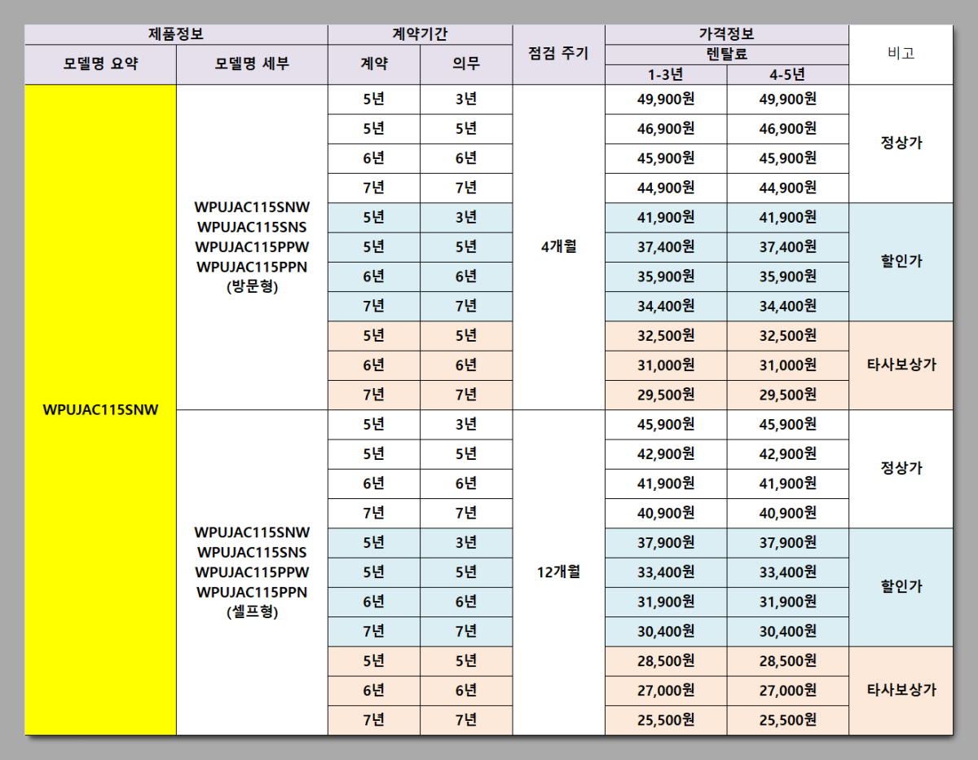Click 44,900원 in the 4-5년 column
The image size is (978, 760).
pos(787,188)
